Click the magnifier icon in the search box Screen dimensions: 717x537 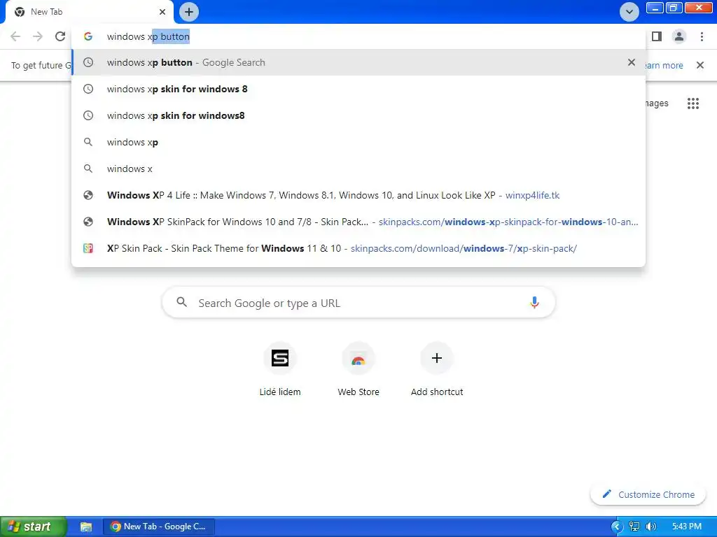click(x=181, y=302)
